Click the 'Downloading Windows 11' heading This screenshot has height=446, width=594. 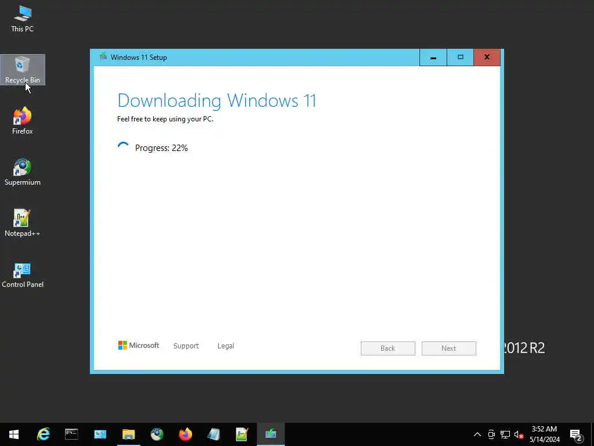(x=217, y=100)
